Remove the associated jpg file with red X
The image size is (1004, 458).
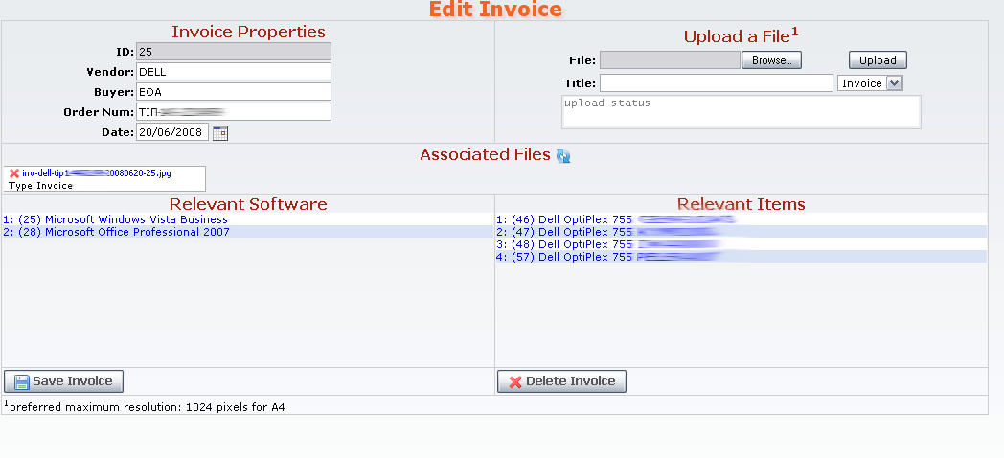(14, 173)
